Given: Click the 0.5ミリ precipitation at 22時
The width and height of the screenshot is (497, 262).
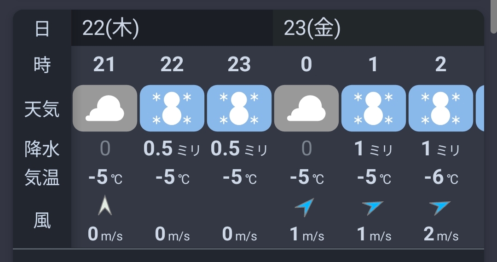Looking at the screenshot, I should point(172,149).
